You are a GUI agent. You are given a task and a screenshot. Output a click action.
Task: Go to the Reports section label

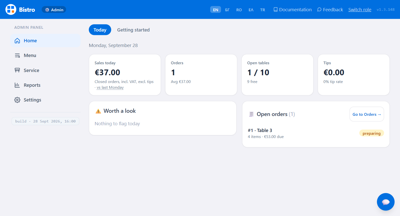[32, 85]
